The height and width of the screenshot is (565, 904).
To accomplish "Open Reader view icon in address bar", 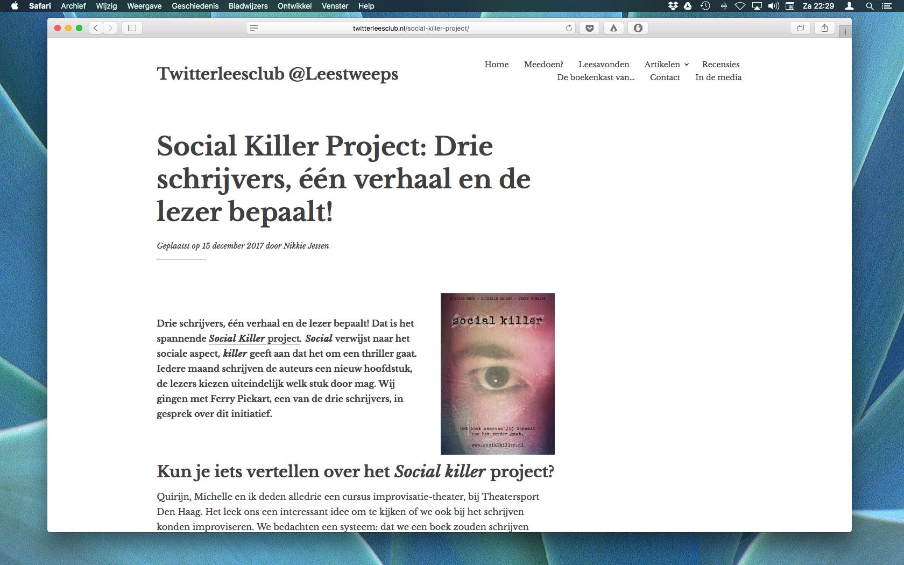I will pyautogui.click(x=254, y=28).
